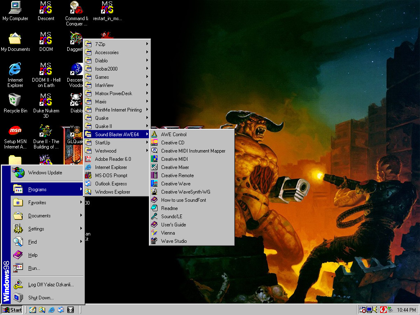Open AWE Control from the Sound Blaster menu
The height and width of the screenshot is (315, 420).
point(173,135)
